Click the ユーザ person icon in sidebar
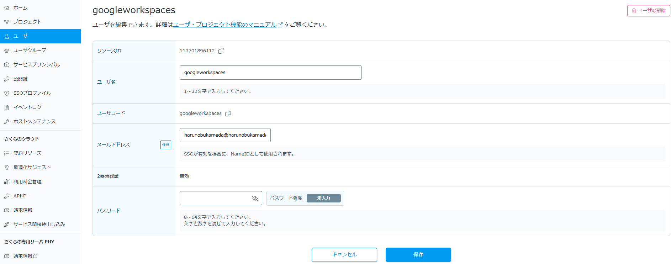This screenshot has width=671, height=264. [x=7, y=36]
